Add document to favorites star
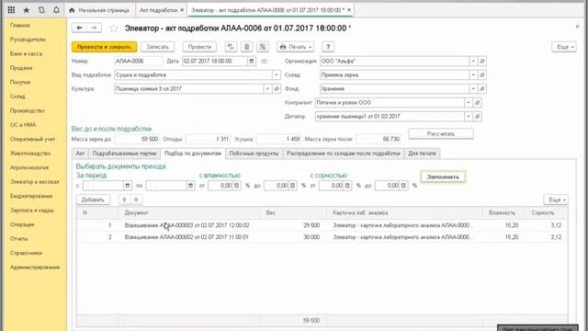The height and width of the screenshot is (331, 588). click(114, 29)
